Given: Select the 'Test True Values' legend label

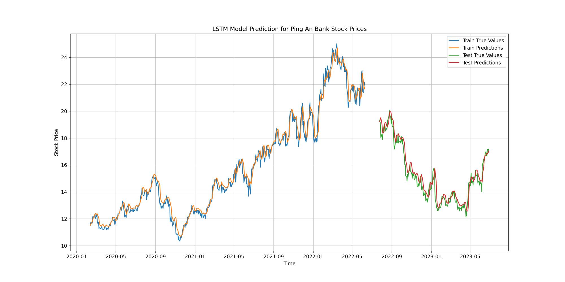Looking at the screenshot, I should [482, 55].
